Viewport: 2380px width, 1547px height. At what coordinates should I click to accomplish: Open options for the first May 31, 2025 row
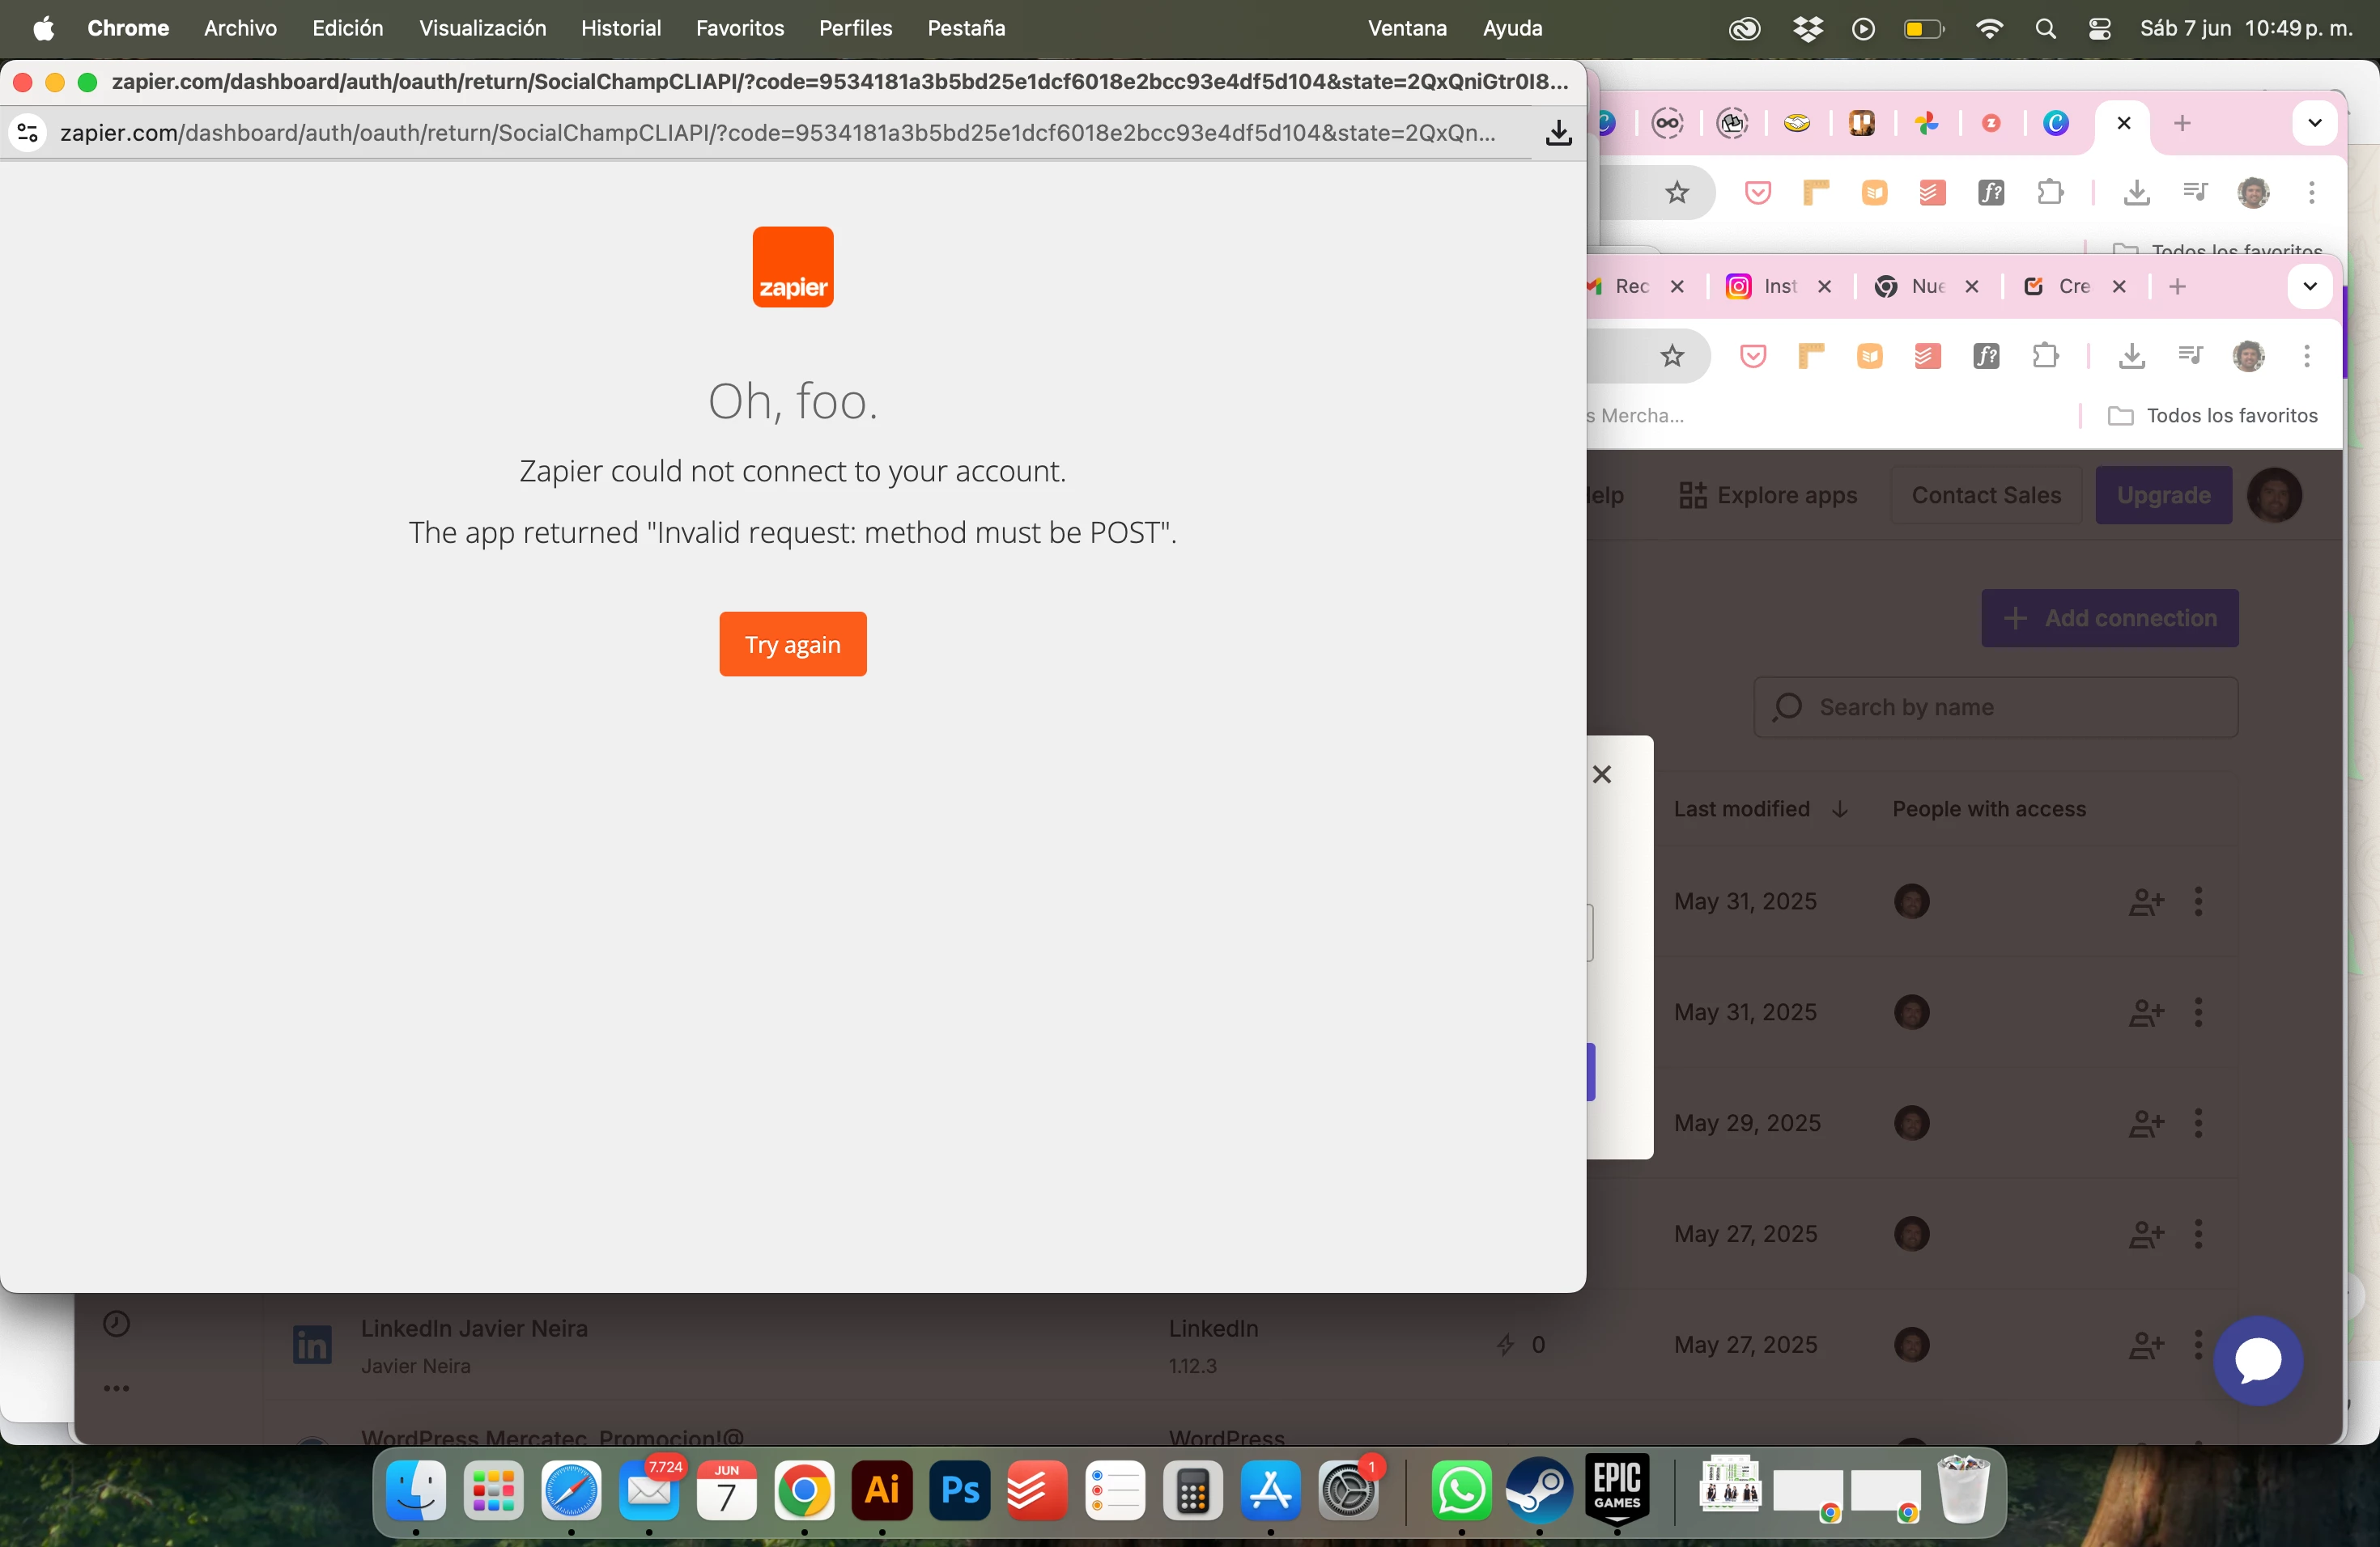pos(2197,901)
